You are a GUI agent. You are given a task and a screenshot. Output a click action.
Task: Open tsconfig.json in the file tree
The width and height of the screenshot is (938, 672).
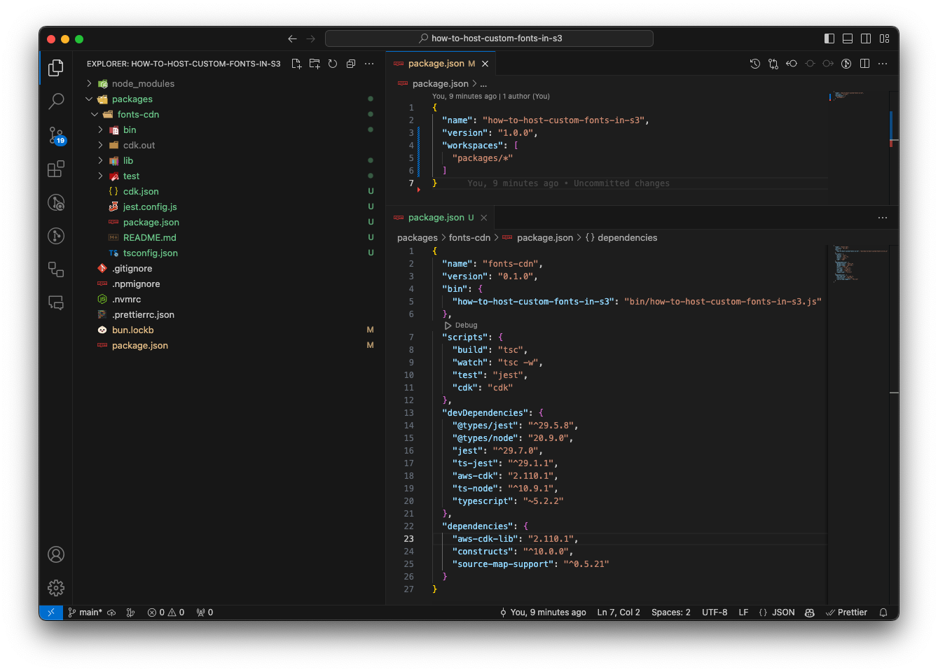coord(150,253)
